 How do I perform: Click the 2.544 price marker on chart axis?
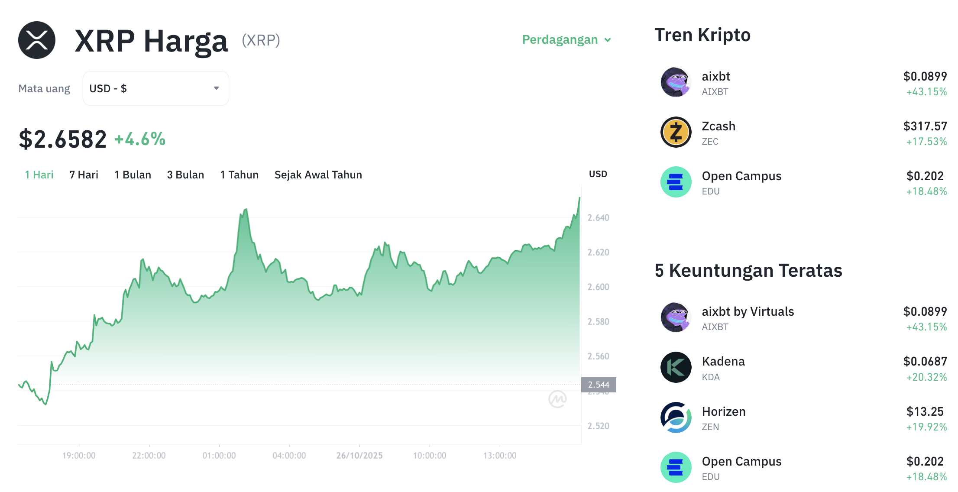coord(599,385)
